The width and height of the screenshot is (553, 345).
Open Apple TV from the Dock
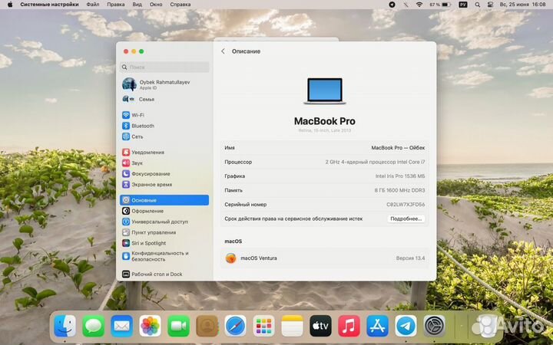[x=320, y=326]
